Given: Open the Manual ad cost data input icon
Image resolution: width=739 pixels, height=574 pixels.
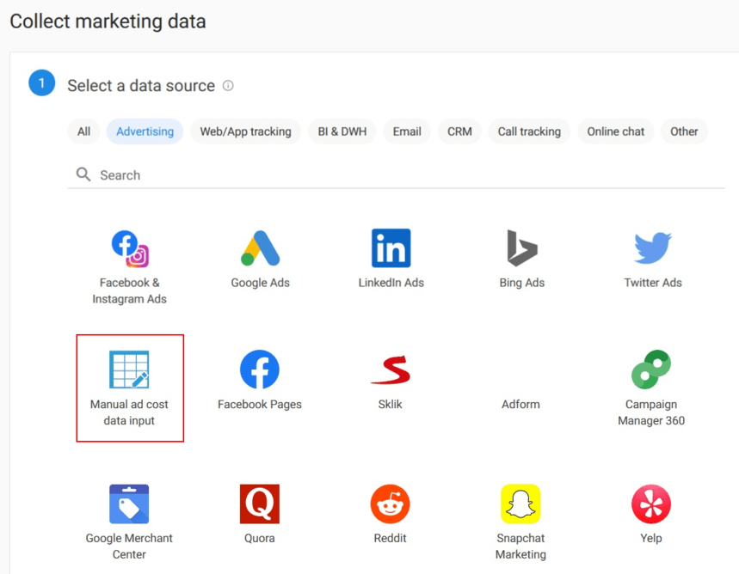Looking at the screenshot, I should [129, 369].
